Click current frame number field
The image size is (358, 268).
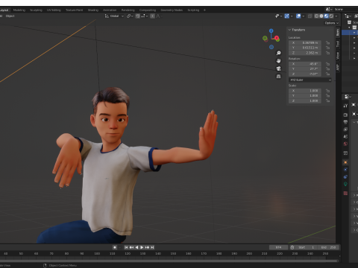click(x=278, y=247)
